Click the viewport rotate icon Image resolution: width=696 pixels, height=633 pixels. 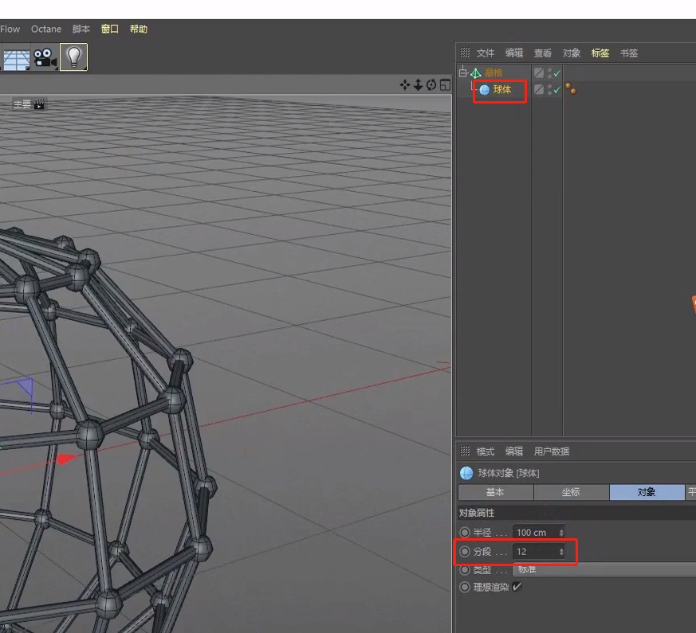[x=431, y=85]
